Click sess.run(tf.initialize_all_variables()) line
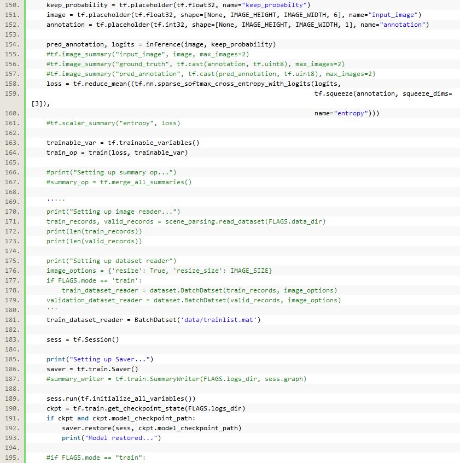This screenshot has height=463, width=460. pos(121,398)
